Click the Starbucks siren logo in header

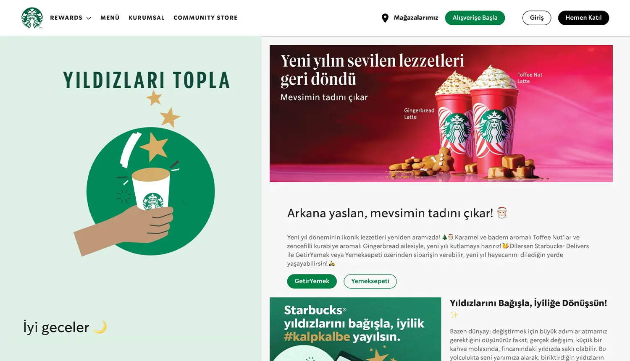click(x=32, y=18)
